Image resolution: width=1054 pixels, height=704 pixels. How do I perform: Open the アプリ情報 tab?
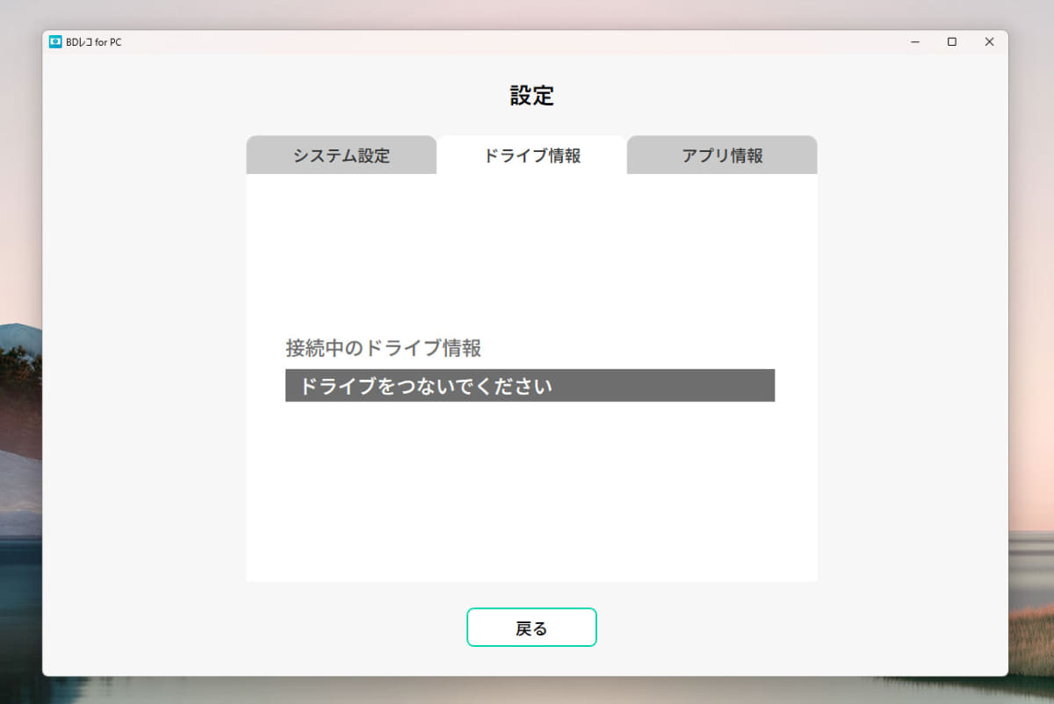click(721, 155)
